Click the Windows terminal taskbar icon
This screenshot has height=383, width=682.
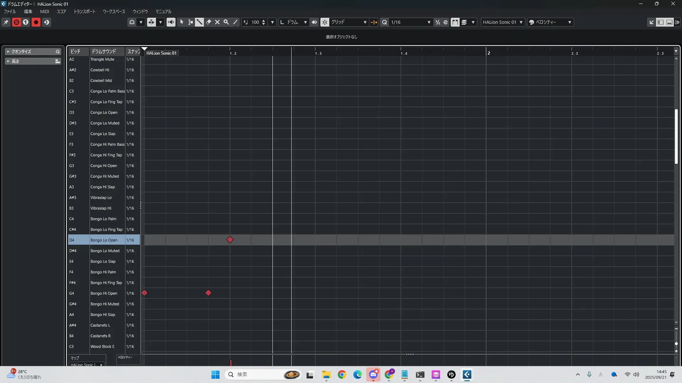click(x=420, y=374)
